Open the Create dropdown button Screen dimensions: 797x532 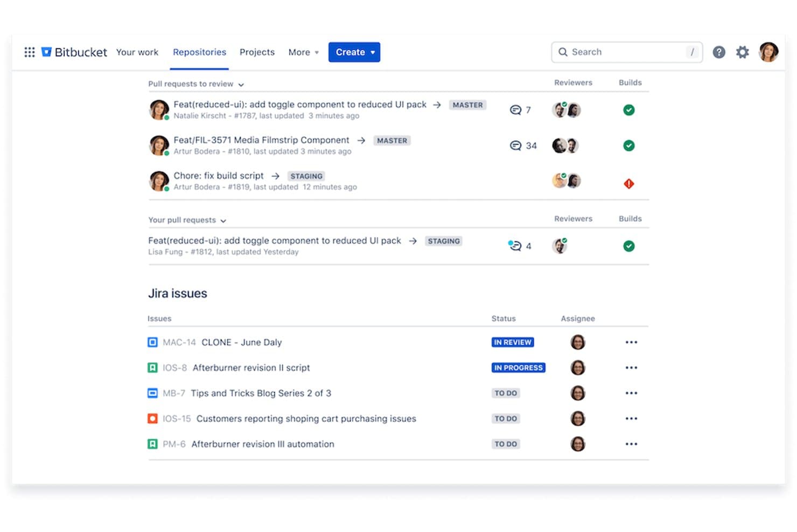pos(354,52)
